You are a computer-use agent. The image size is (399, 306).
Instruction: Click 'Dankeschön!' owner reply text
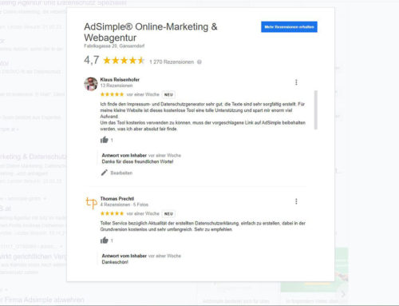(115, 262)
